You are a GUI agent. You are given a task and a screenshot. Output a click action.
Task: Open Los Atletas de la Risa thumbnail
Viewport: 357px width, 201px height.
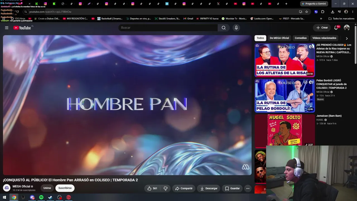(x=284, y=60)
